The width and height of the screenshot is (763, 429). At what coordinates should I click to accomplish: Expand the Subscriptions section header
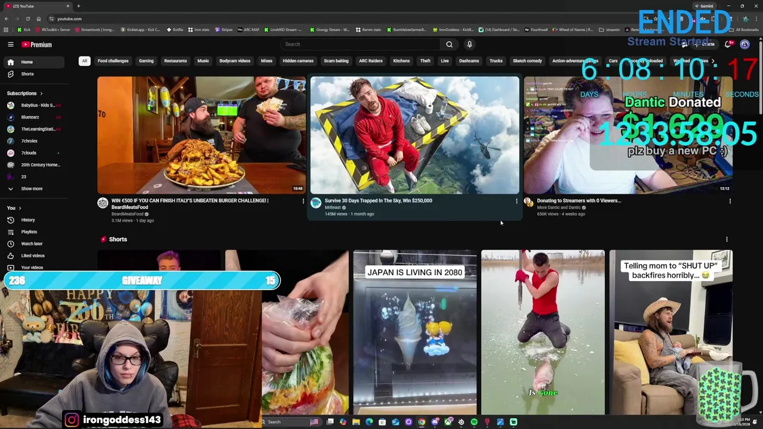pos(25,94)
